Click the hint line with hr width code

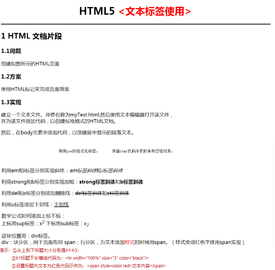80,258
